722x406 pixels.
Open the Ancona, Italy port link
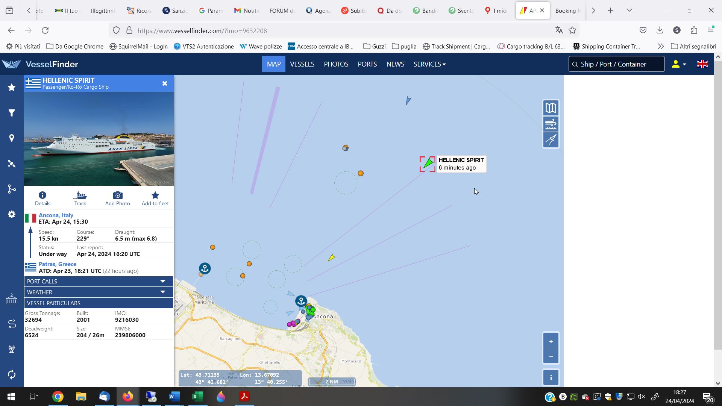pyautogui.click(x=56, y=215)
